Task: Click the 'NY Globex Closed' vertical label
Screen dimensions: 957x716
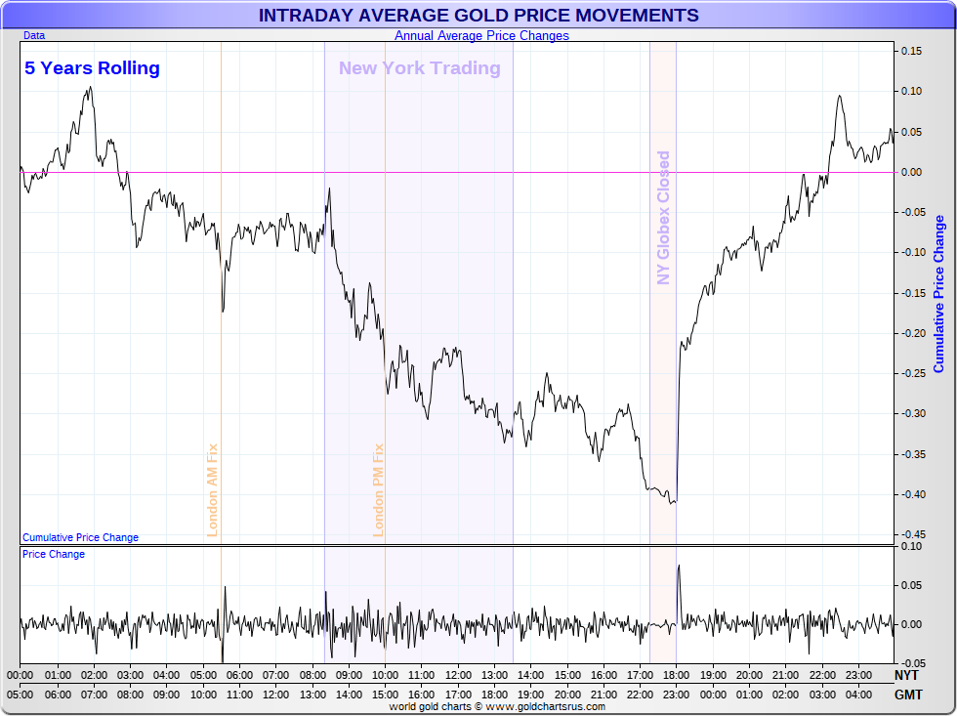Action: click(x=663, y=218)
